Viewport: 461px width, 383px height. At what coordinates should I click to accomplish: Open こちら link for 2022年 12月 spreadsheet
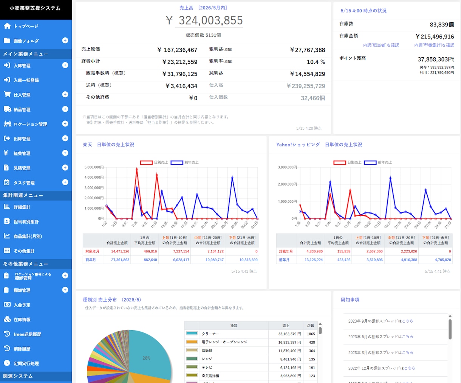410,368
